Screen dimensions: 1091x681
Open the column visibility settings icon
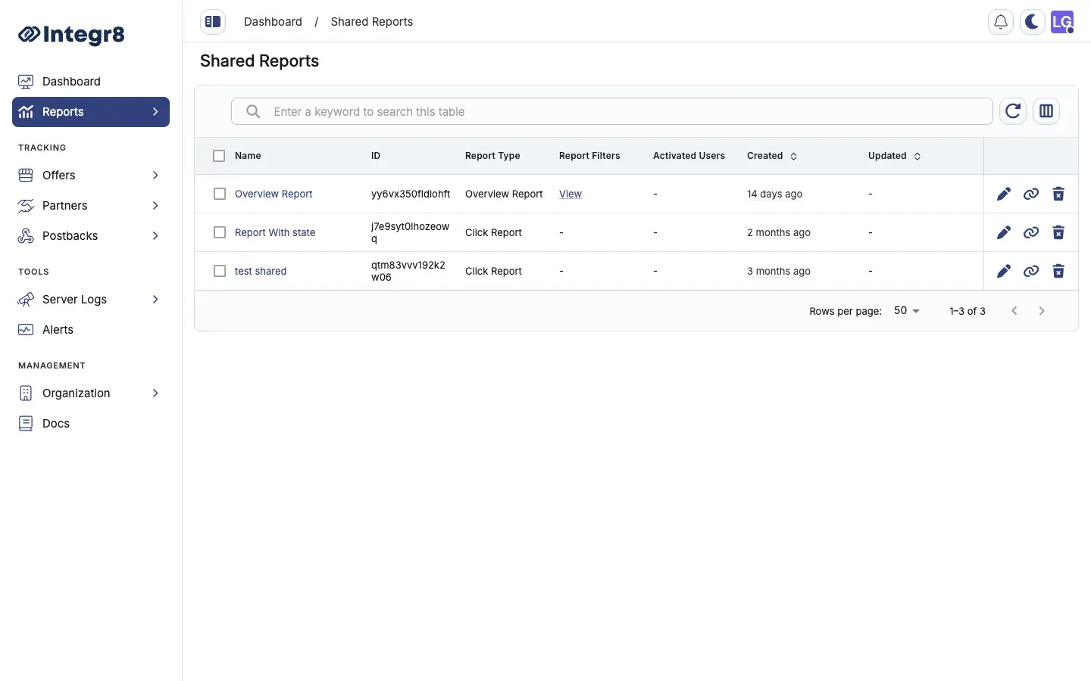pos(1046,111)
